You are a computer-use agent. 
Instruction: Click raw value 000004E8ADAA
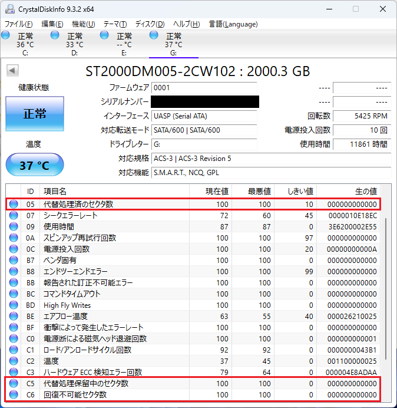coord(351,372)
